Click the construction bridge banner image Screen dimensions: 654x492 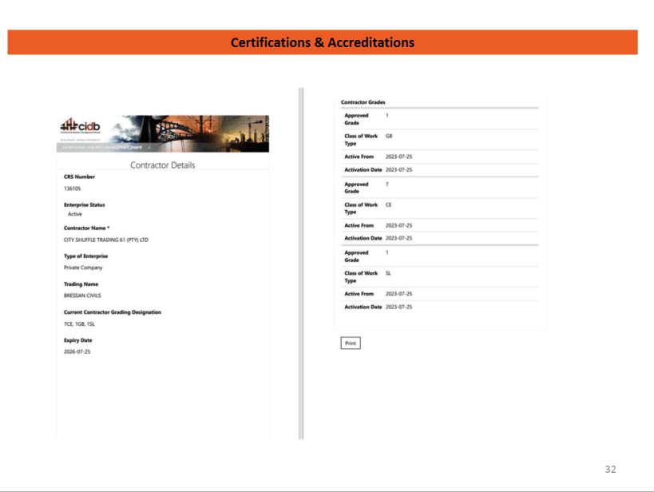192,132
